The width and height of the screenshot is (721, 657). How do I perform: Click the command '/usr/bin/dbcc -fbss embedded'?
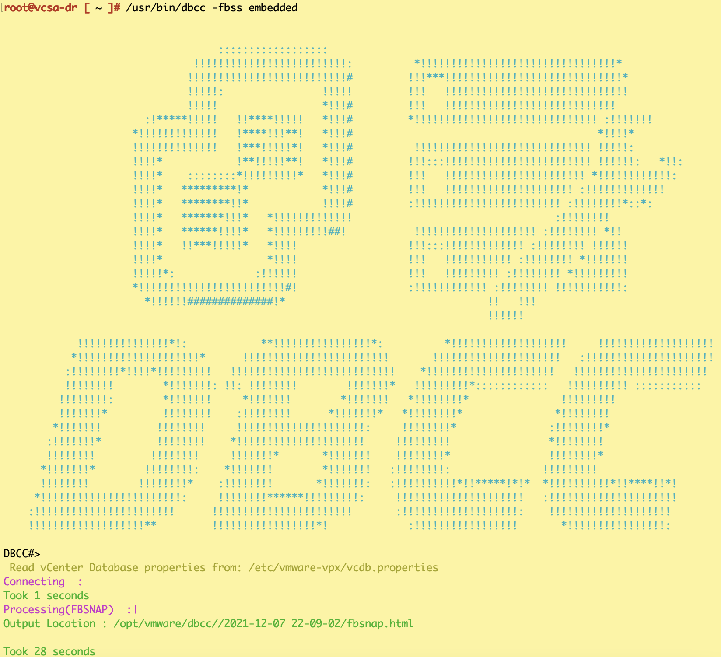coord(212,8)
